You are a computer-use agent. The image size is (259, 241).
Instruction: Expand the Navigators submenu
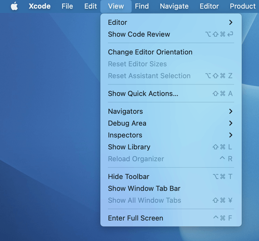171,111
